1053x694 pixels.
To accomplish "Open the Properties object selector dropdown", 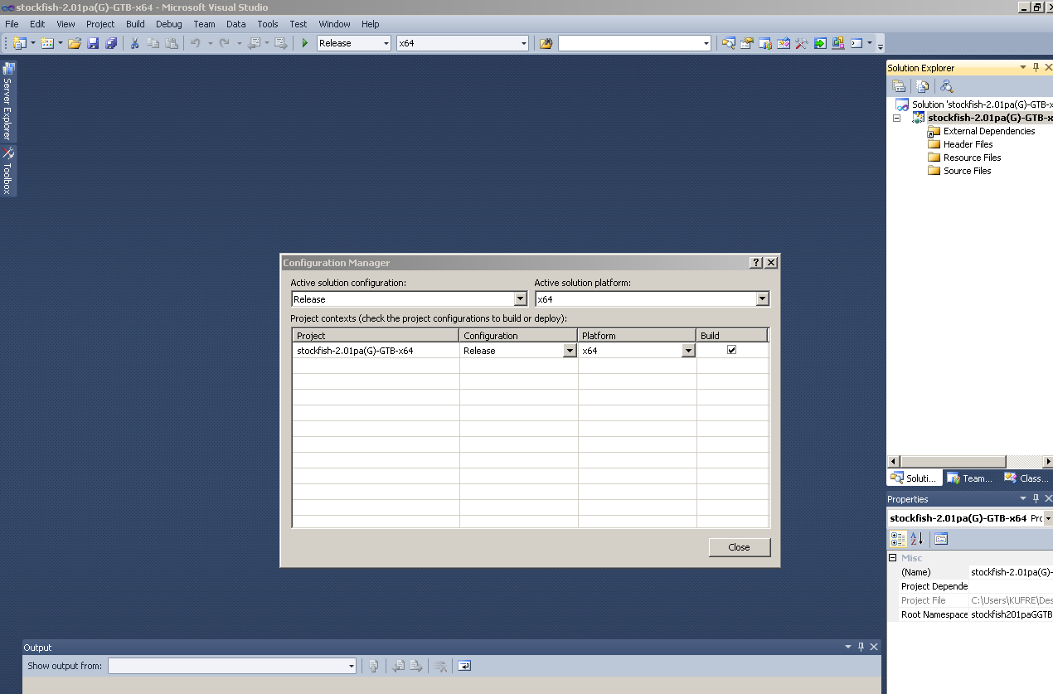I will click(1048, 518).
